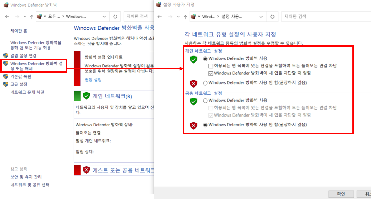
Task: Click 제어판 검색 field in 설정 사용자 지정 window
Action: coord(326,17)
